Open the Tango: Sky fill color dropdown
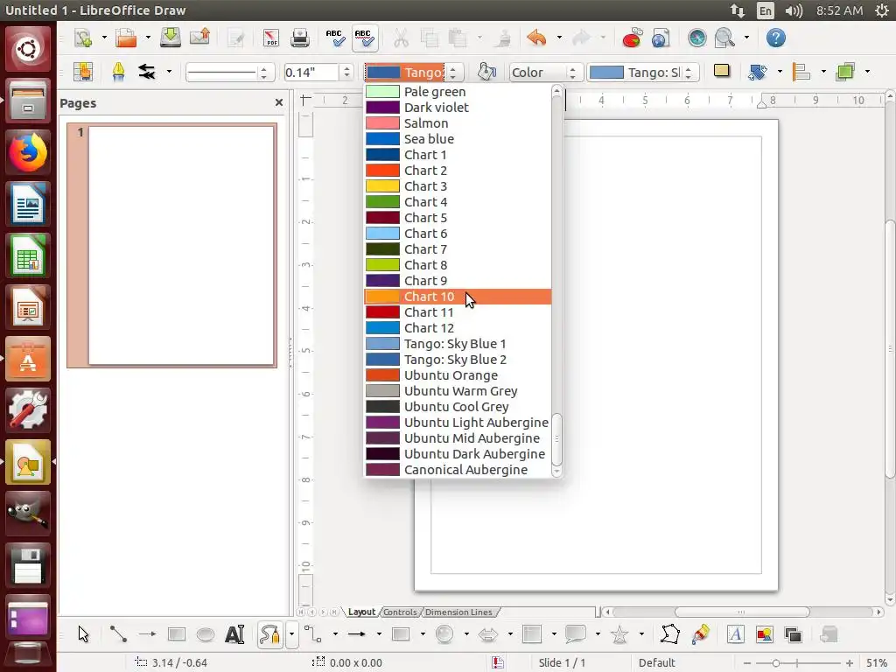This screenshot has height=672, width=896. (x=643, y=73)
